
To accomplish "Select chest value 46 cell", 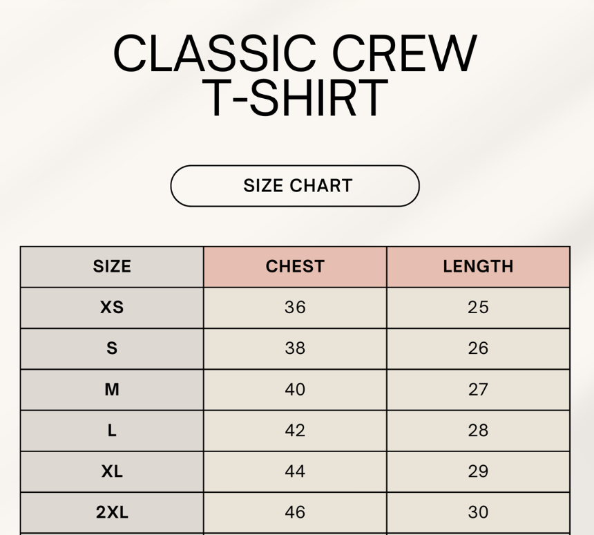I will (295, 512).
